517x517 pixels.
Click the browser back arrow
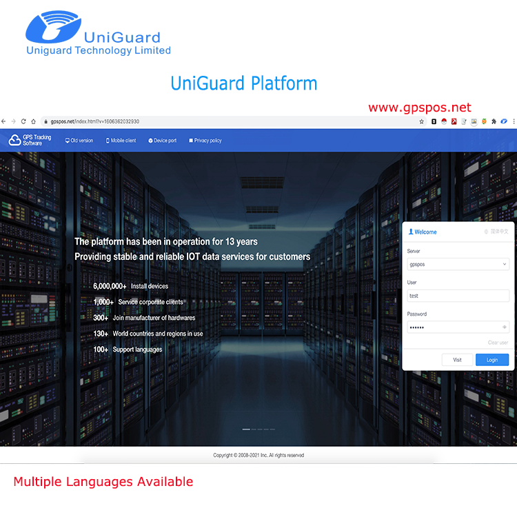(3, 121)
